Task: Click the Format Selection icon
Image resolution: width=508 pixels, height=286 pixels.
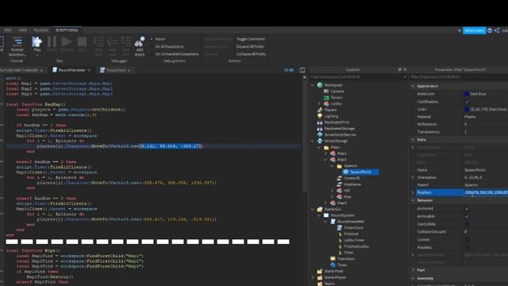Action: (x=17, y=41)
